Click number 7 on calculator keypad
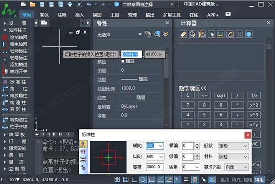The height and width of the screenshot is (184, 275). 188,105
